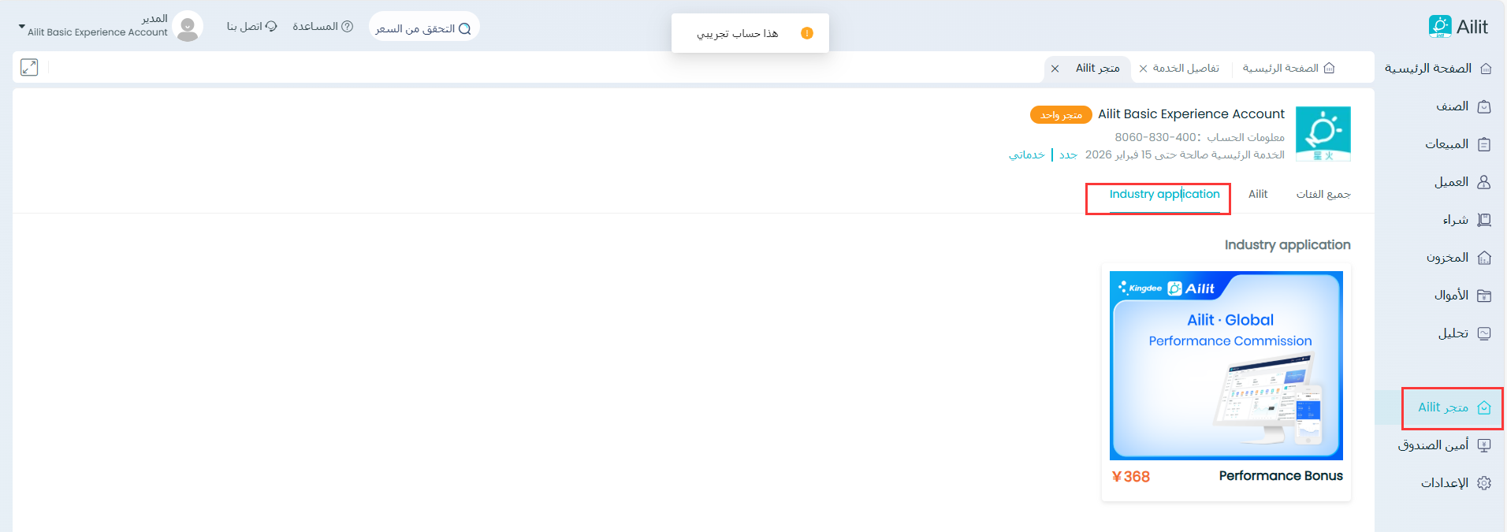
Task: Open the inventory warehouse icon in sidebar
Action: (x=1484, y=258)
